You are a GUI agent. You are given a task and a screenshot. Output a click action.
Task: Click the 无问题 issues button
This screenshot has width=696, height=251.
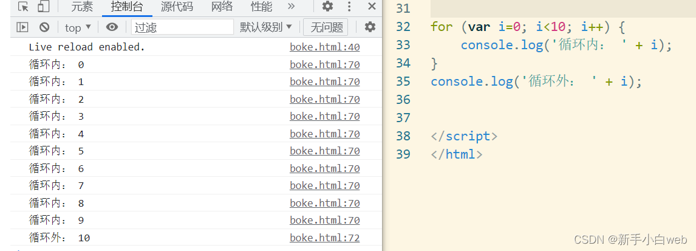326,27
